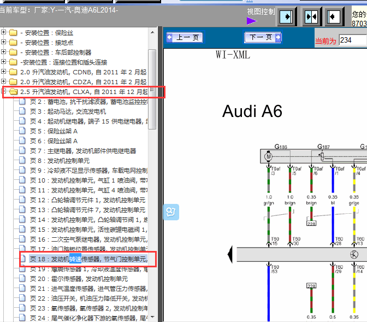The width and height of the screenshot is (367, 322).
Task: Click the view control right-arrow panel icon
Action: coord(286,16)
